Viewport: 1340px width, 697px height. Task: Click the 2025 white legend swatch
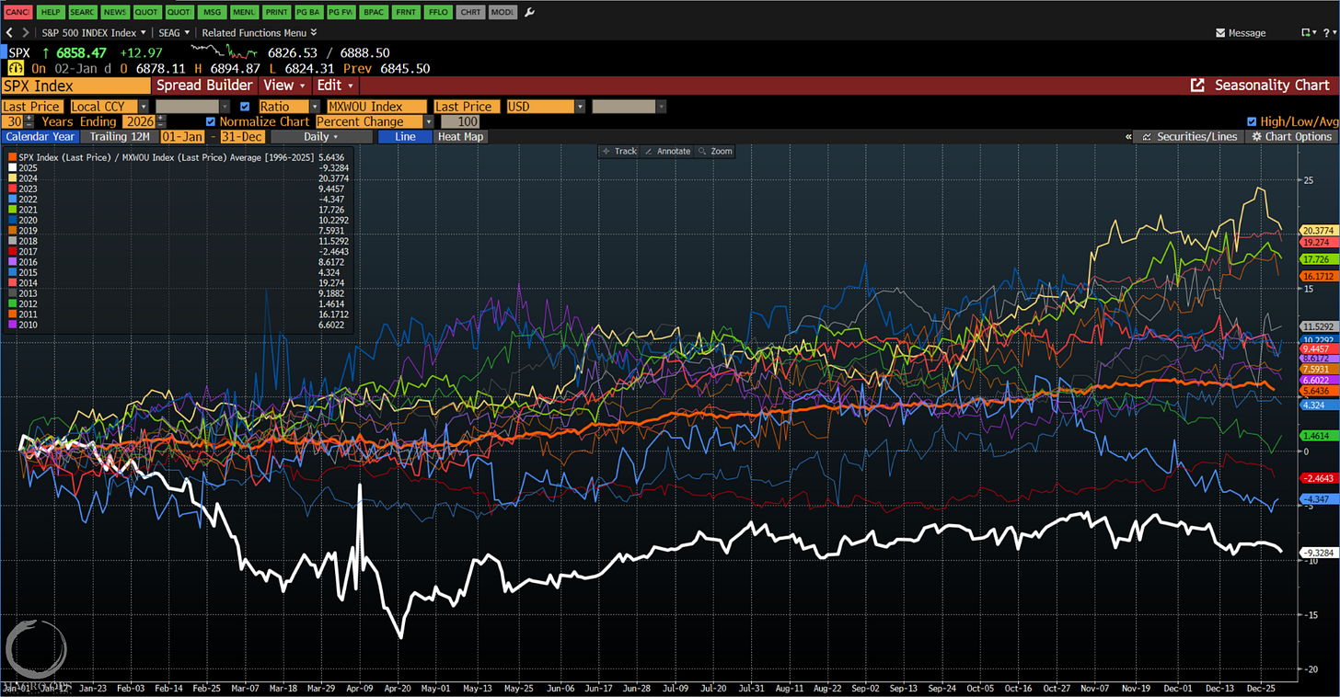(x=12, y=167)
